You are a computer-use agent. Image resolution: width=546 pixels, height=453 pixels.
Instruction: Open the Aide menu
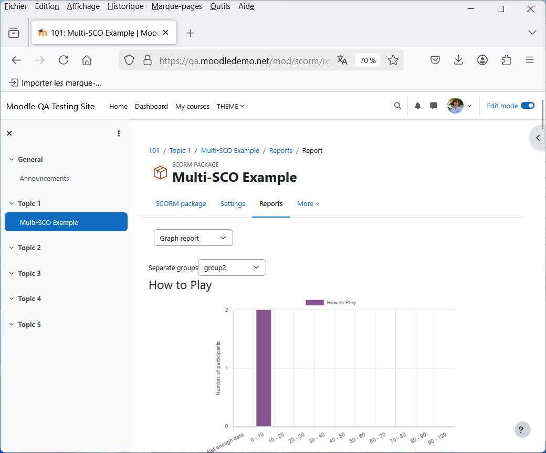pos(246,6)
